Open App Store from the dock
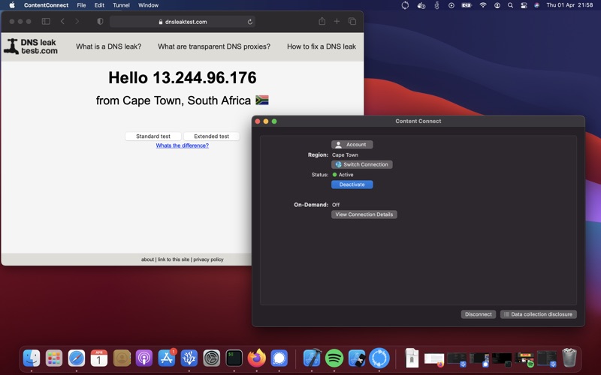 click(167, 358)
